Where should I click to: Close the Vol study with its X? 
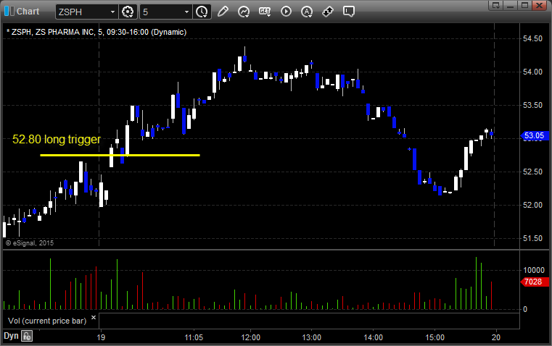click(94, 318)
